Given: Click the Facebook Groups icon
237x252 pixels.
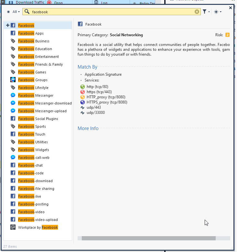Looking at the screenshot, I should tap(13, 80).
